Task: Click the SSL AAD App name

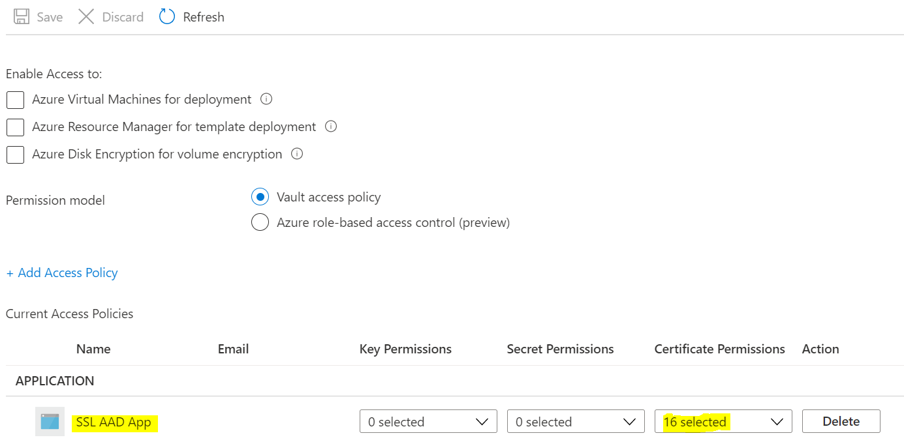Action: pos(114,422)
